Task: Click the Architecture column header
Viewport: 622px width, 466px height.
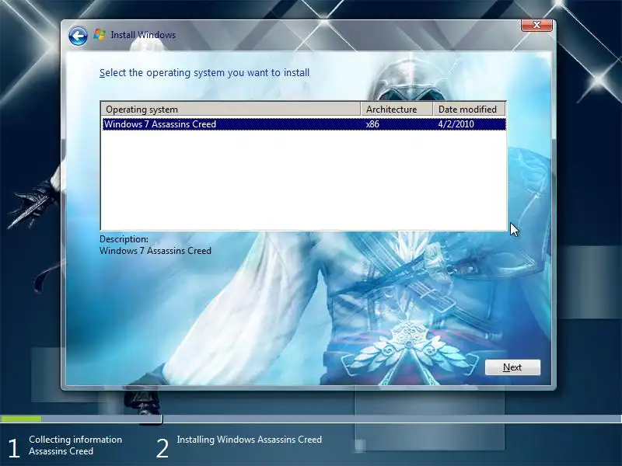Action: 397,110
